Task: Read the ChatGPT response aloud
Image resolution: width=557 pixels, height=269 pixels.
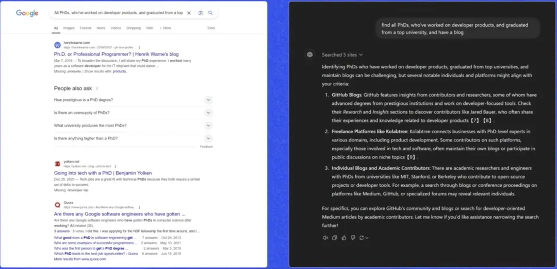Action: (325, 238)
